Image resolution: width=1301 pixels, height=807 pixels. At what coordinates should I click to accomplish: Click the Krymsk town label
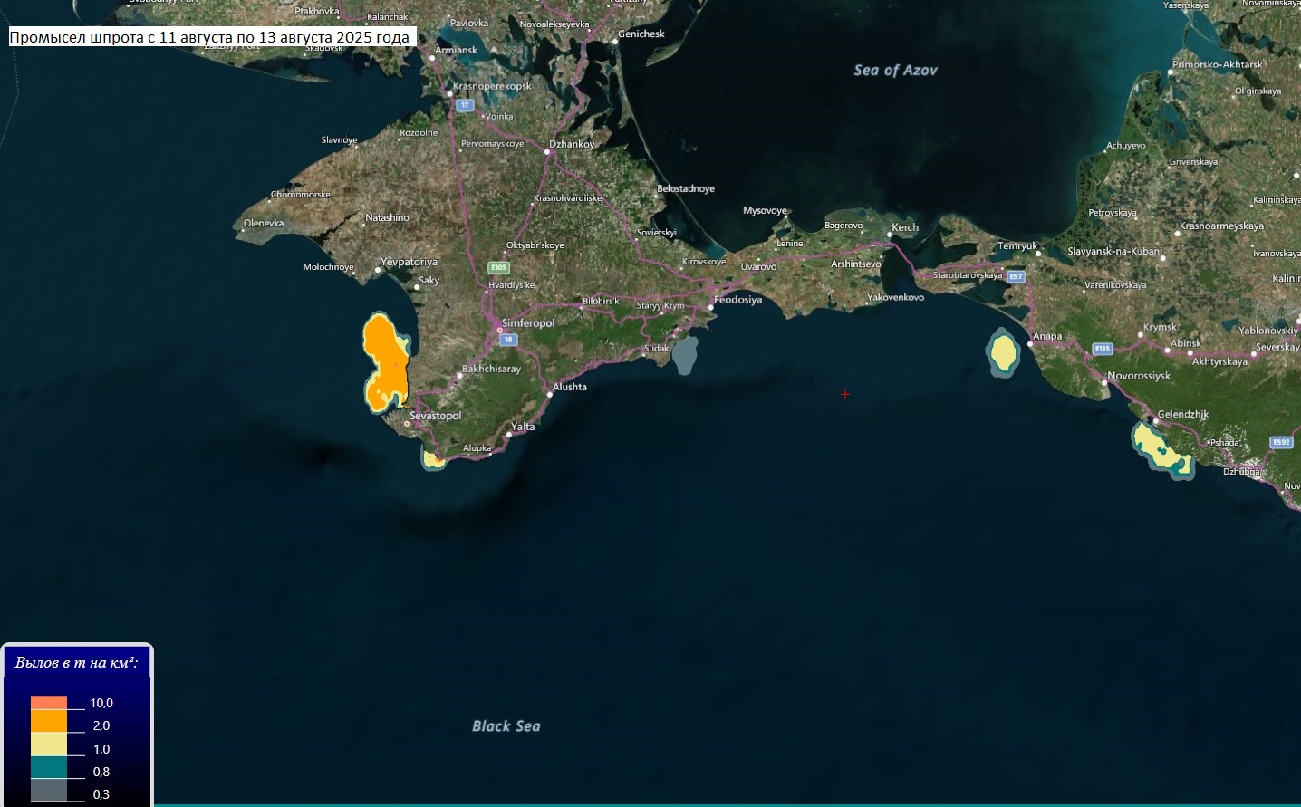[x=1161, y=327]
